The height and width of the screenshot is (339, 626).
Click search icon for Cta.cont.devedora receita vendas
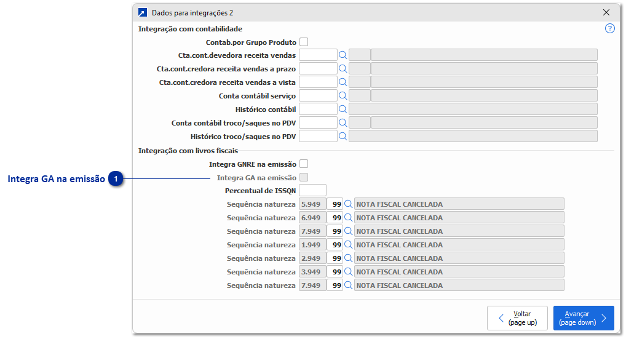pyautogui.click(x=343, y=55)
